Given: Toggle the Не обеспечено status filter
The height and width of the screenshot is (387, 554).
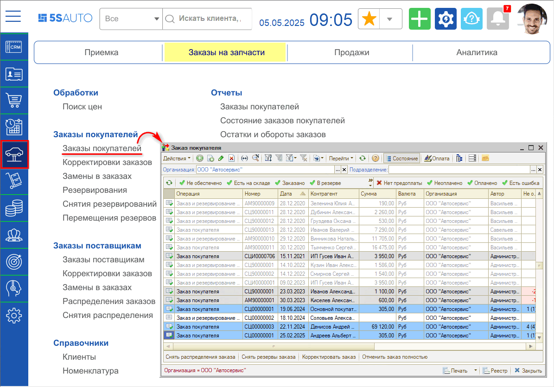Looking at the screenshot, I should click(200, 183).
